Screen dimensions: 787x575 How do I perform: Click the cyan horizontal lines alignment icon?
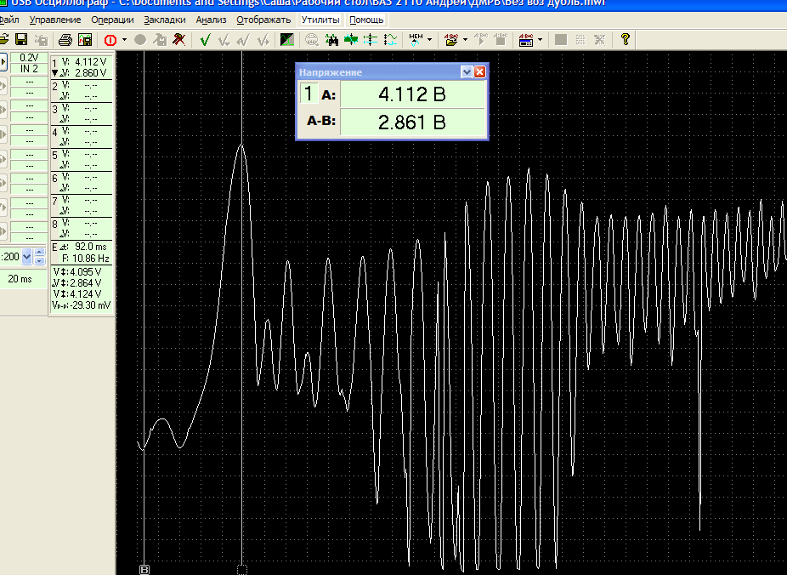click(371, 40)
